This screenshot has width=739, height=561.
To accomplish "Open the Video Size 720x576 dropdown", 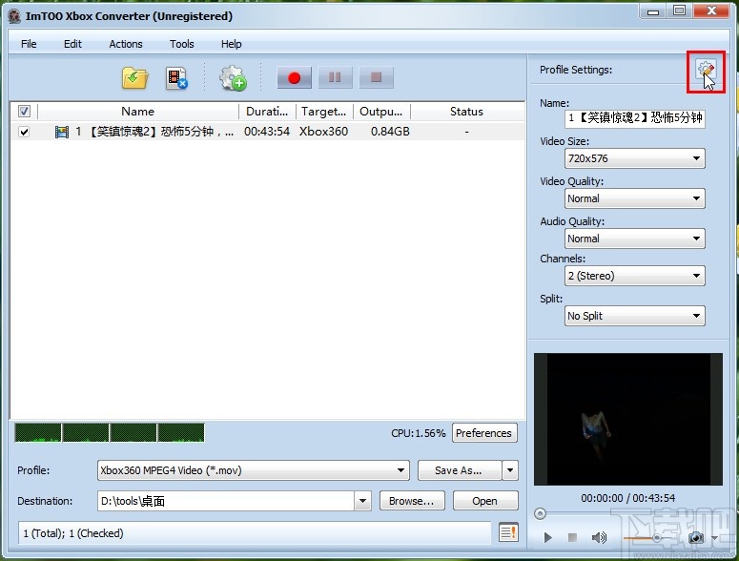I will pos(634,158).
